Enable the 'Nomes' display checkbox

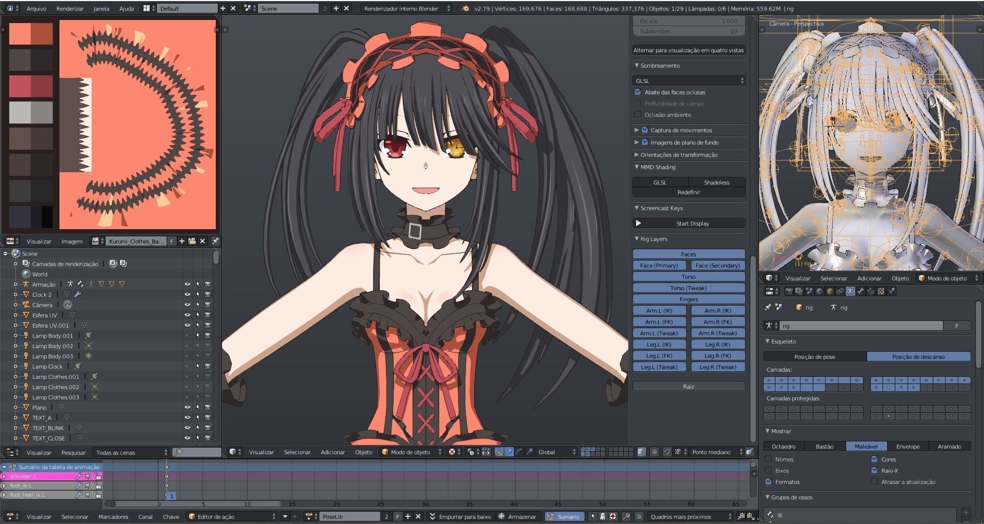point(768,459)
